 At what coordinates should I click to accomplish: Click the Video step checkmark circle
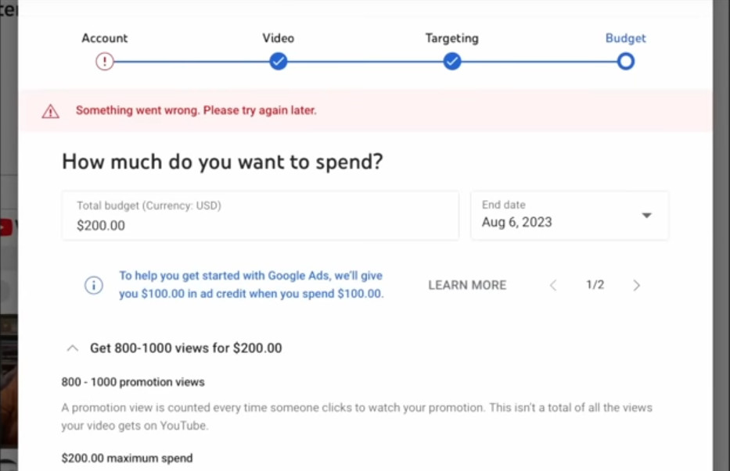278,62
